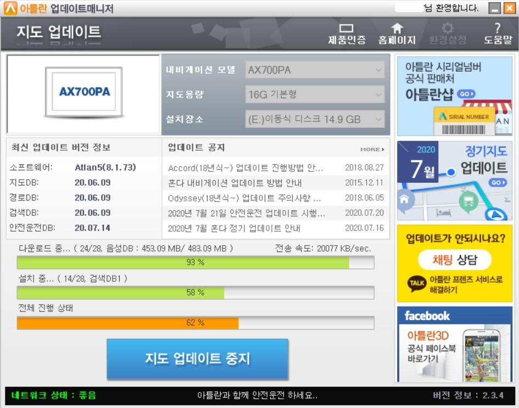
Task: Open the 도움말 question mark help
Action: (x=498, y=34)
